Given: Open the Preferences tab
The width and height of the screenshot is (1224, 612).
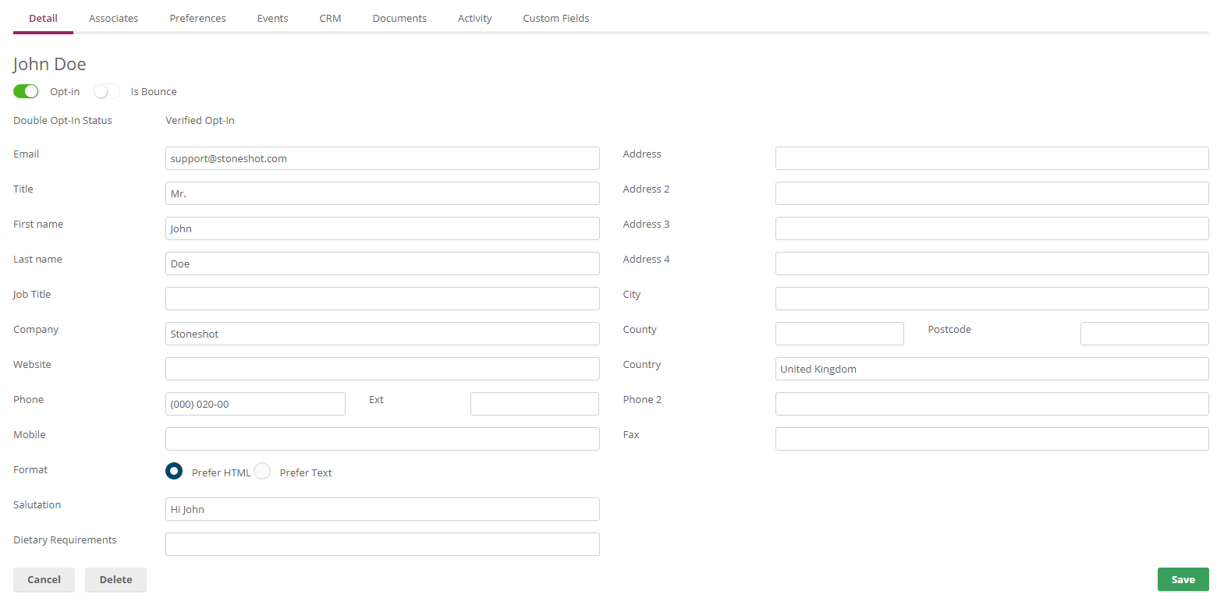Looking at the screenshot, I should [x=197, y=18].
